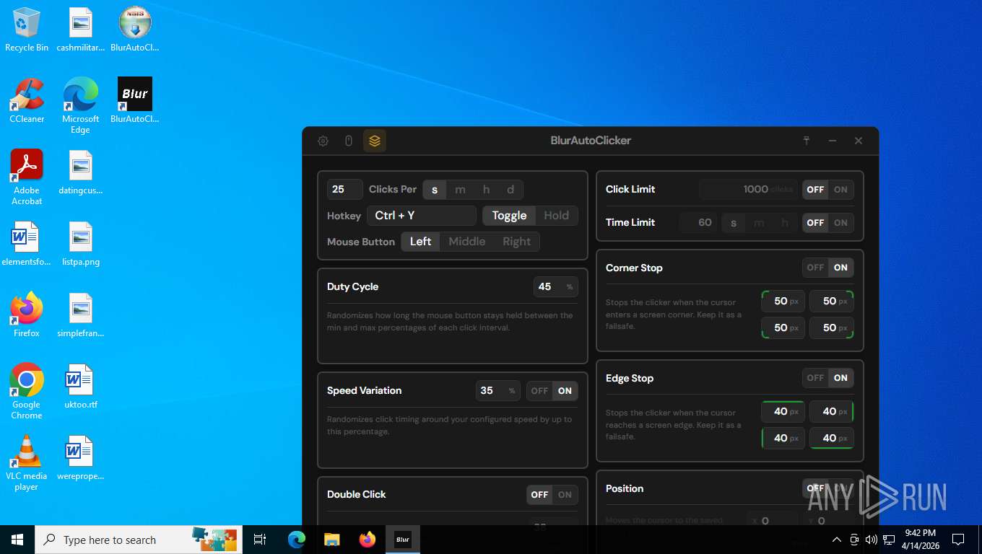Open the Adobe Acrobat desktop shortcut

point(27,177)
